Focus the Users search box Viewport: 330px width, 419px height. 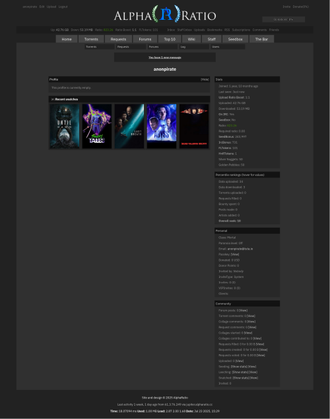228,47
